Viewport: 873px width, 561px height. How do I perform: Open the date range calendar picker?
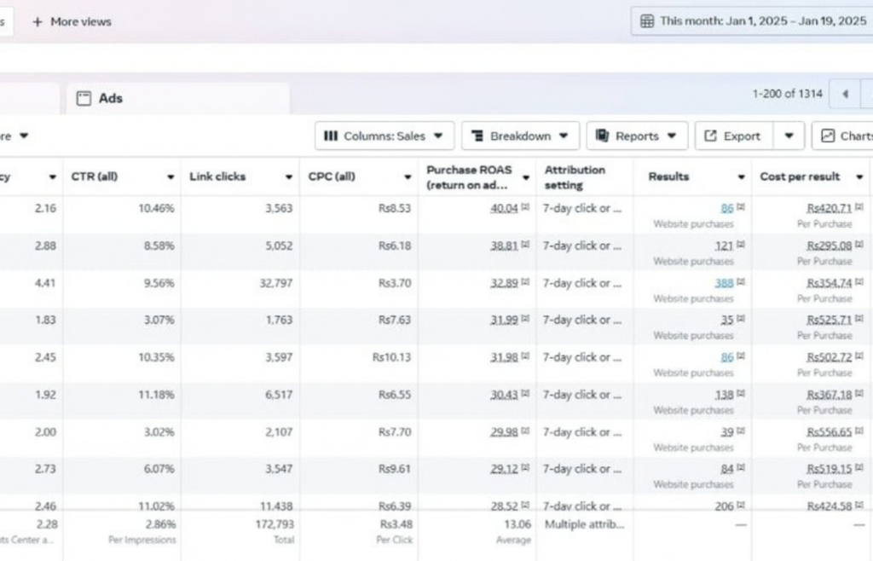752,21
